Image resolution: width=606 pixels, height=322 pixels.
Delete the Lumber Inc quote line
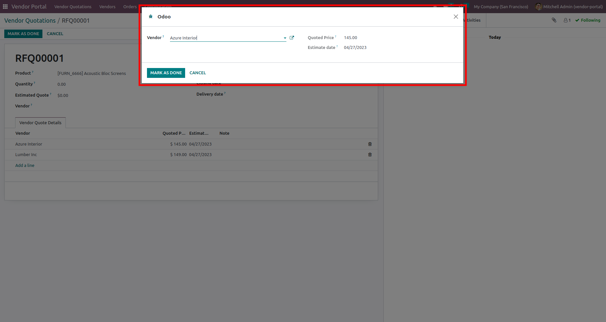click(x=370, y=155)
